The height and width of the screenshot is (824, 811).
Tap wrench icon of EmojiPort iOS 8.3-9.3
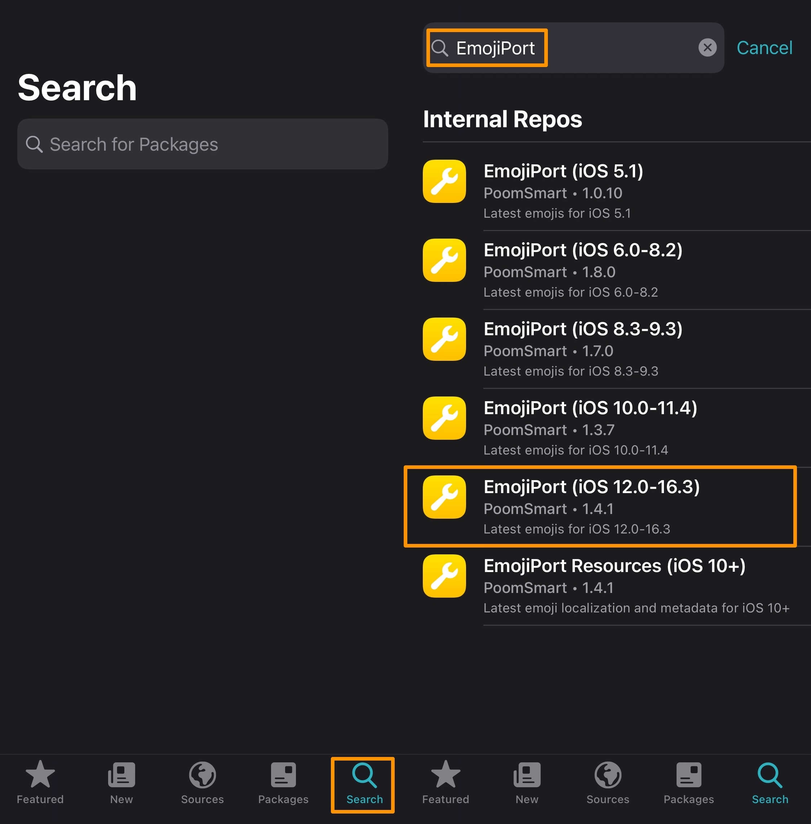(x=444, y=339)
